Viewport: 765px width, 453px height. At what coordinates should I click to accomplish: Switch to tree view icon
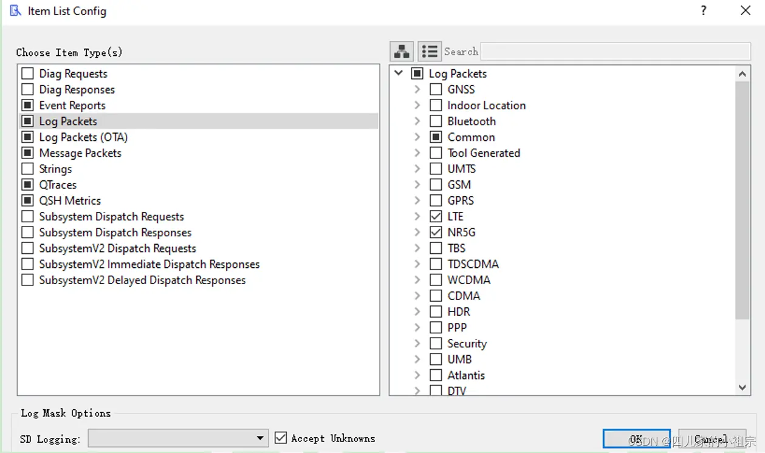click(402, 52)
